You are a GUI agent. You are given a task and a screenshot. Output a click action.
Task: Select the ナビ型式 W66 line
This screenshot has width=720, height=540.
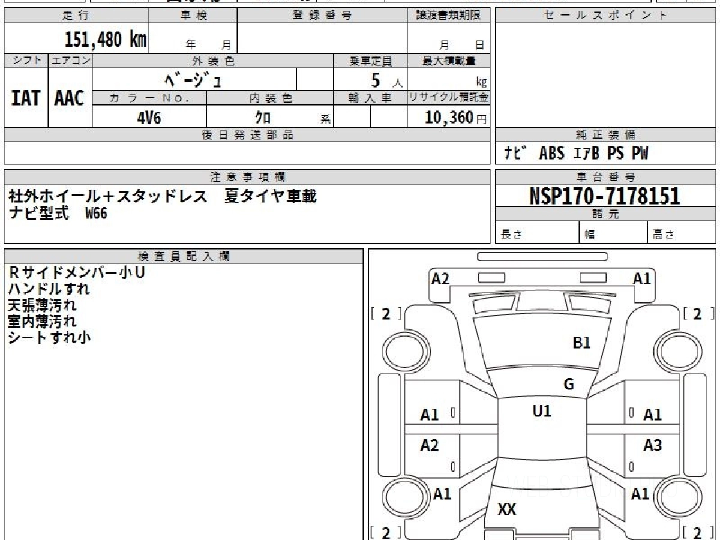[58, 213]
